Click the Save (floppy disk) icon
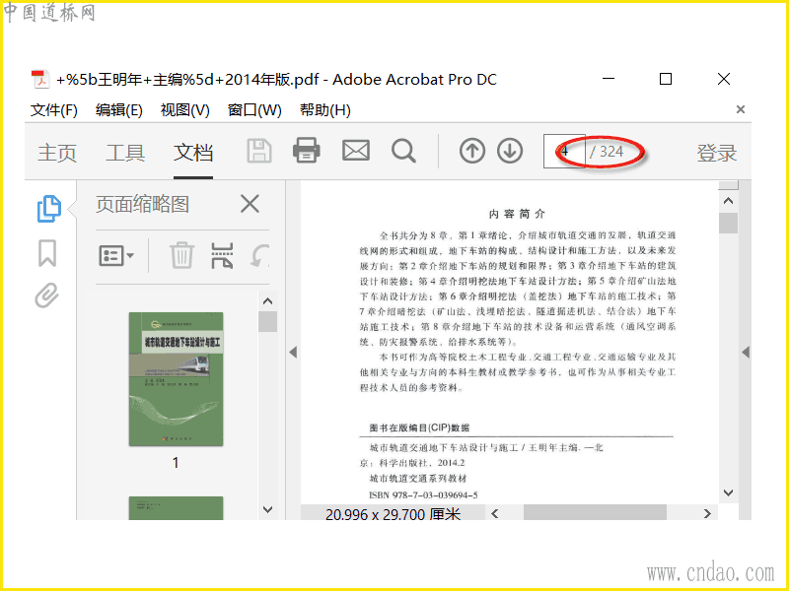 (x=259, y=151)
